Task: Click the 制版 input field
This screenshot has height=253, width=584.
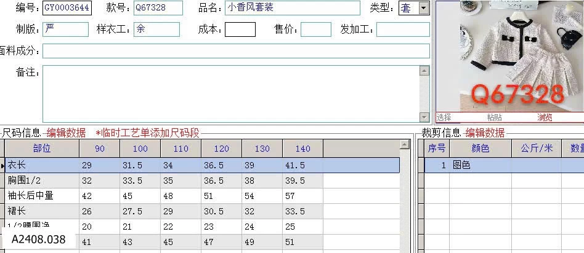Action: pos(65,29)
